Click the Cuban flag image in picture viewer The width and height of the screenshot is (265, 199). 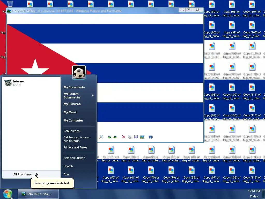click(x=105, y=73)
